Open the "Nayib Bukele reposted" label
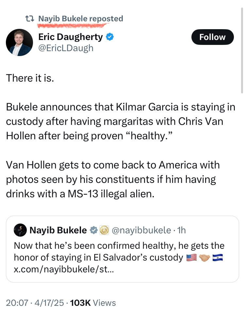Viewport: 245px width, 313px height. point(81,19)
